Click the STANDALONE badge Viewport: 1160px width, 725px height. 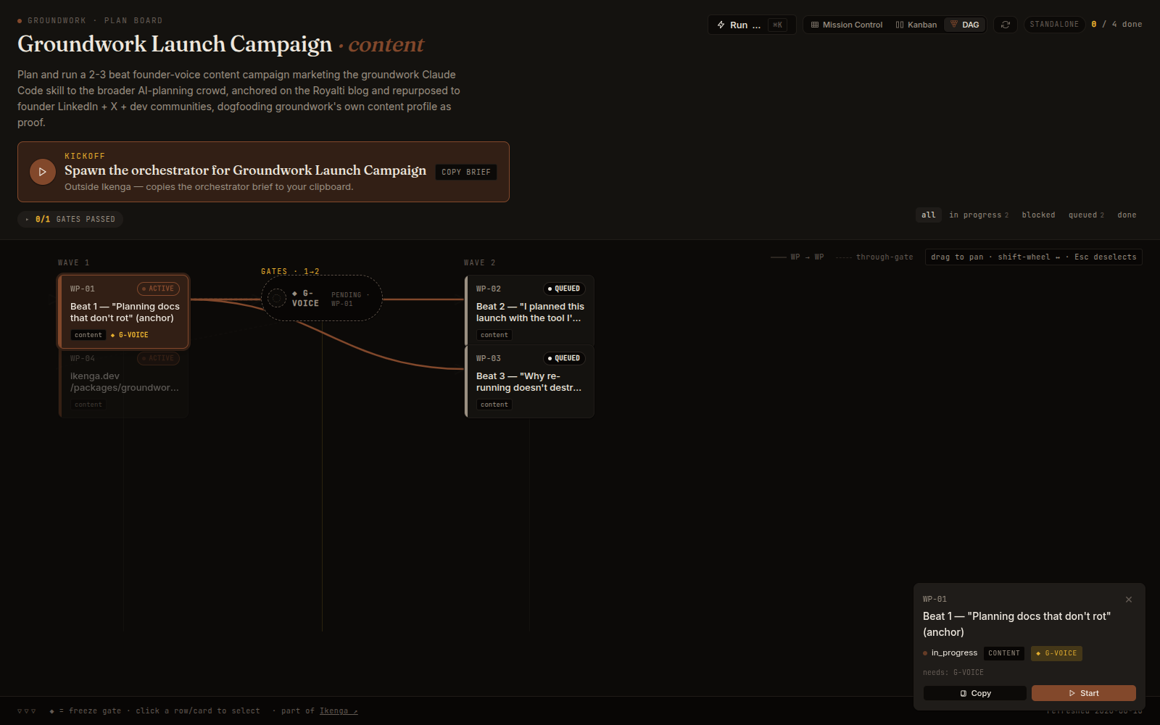[x=1054, y=25]
